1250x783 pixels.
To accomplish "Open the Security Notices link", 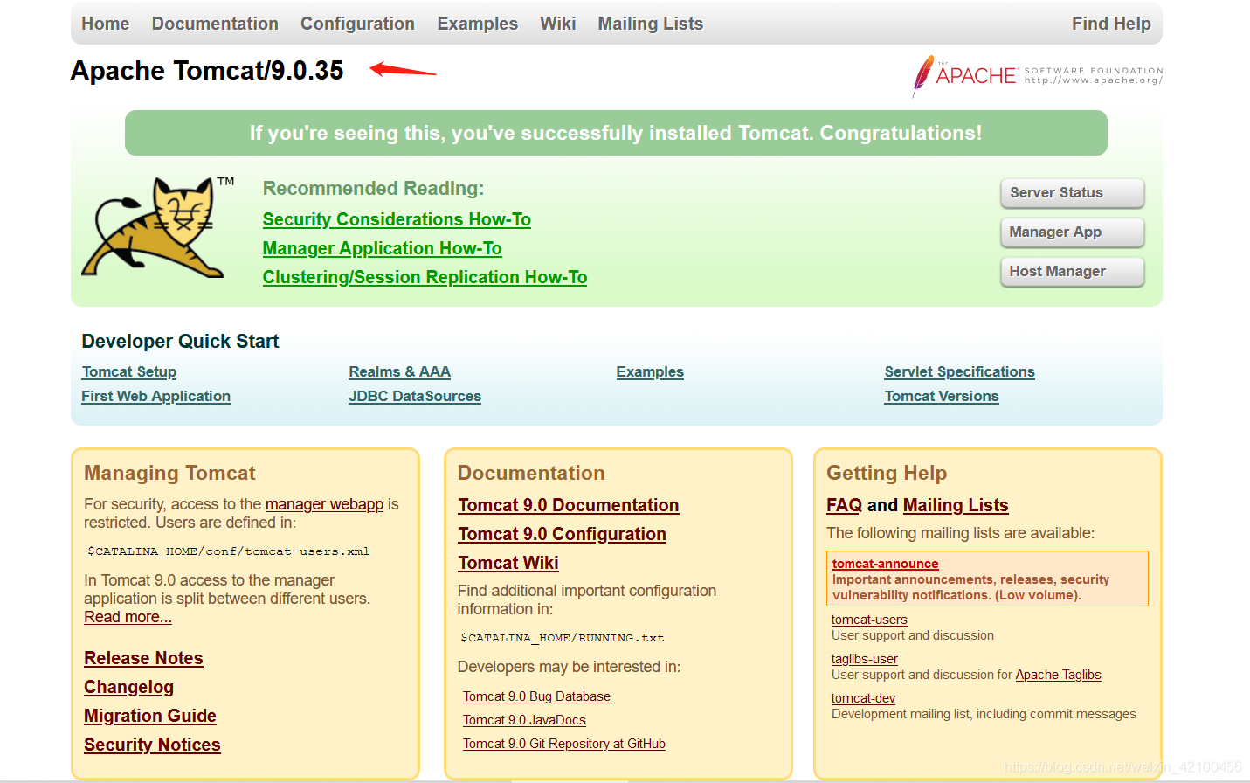I will click(152, 745).
